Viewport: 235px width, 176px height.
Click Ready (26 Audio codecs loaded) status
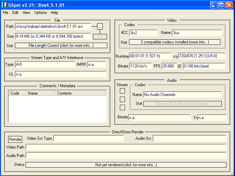click(x=183, y=104)
